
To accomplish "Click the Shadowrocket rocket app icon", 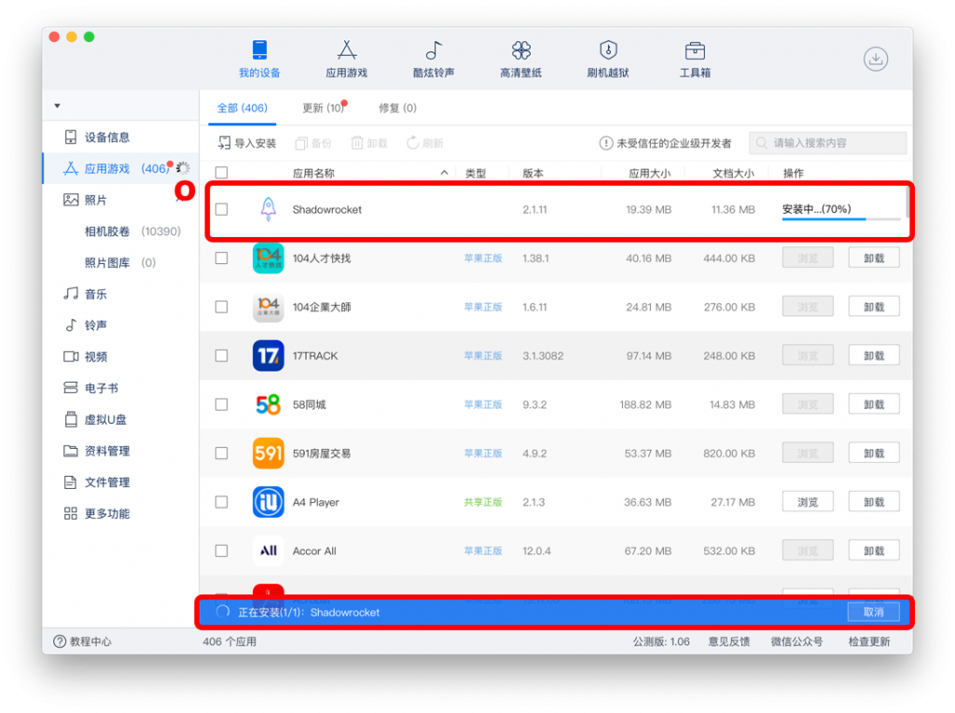I will pyautogui.click(x=268, y=209).
